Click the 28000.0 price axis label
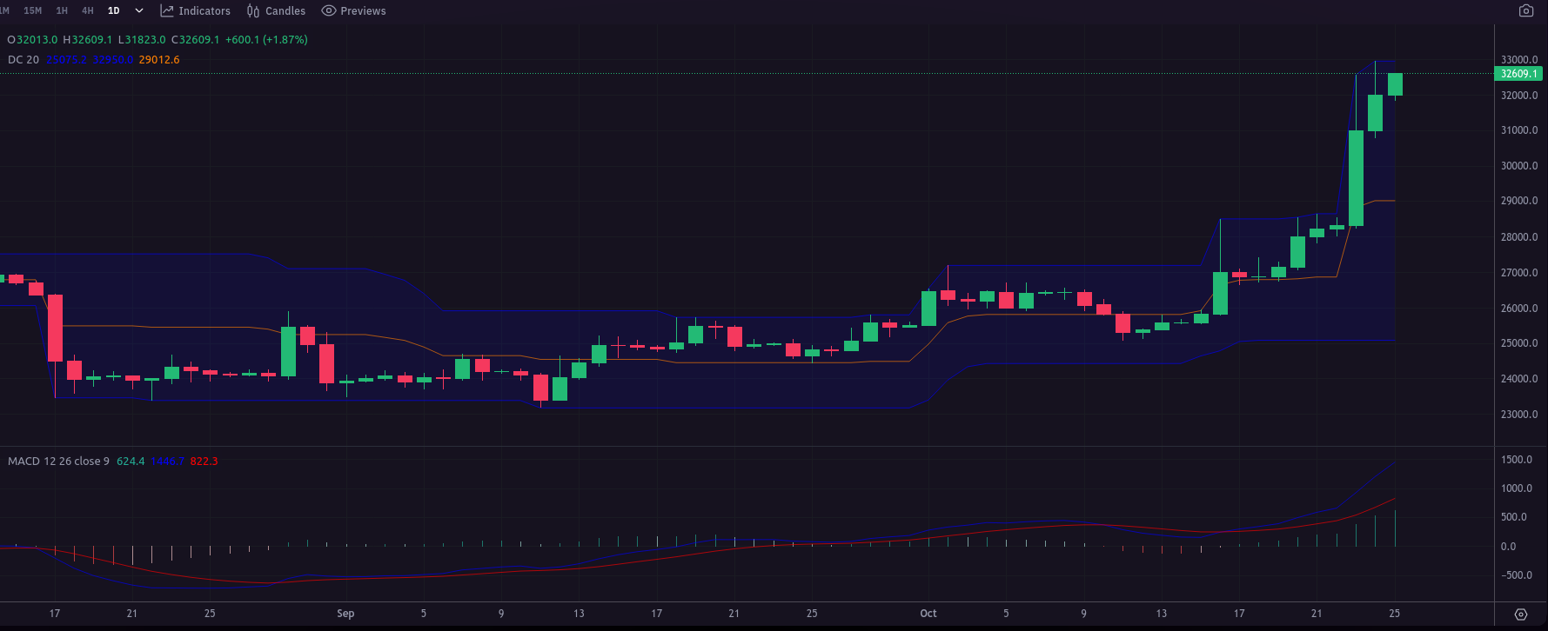The height and width of the screenshot is (631, 1548). pyautogui.click(x=1519, y=237)
